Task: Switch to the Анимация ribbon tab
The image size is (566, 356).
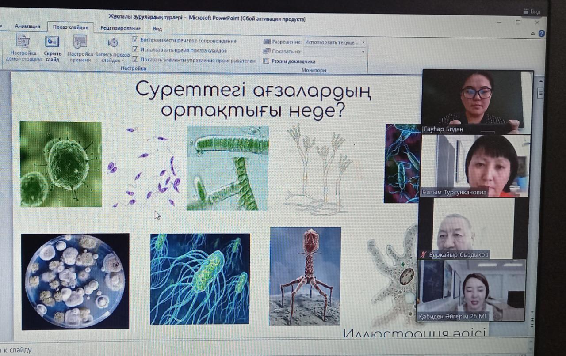Action: pyautogui.click(x=27, y=26)
